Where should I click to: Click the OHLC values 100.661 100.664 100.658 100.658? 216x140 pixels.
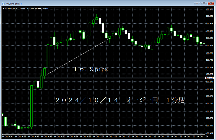pyautogui.click(x=34, y=9)
